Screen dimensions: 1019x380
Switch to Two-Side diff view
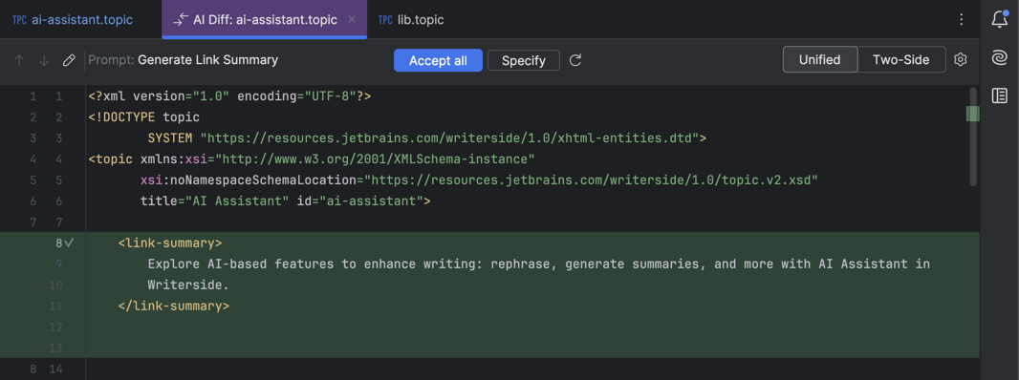(900, 60)
